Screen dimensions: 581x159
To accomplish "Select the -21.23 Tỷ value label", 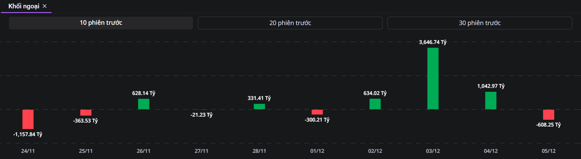I will 201,115.
